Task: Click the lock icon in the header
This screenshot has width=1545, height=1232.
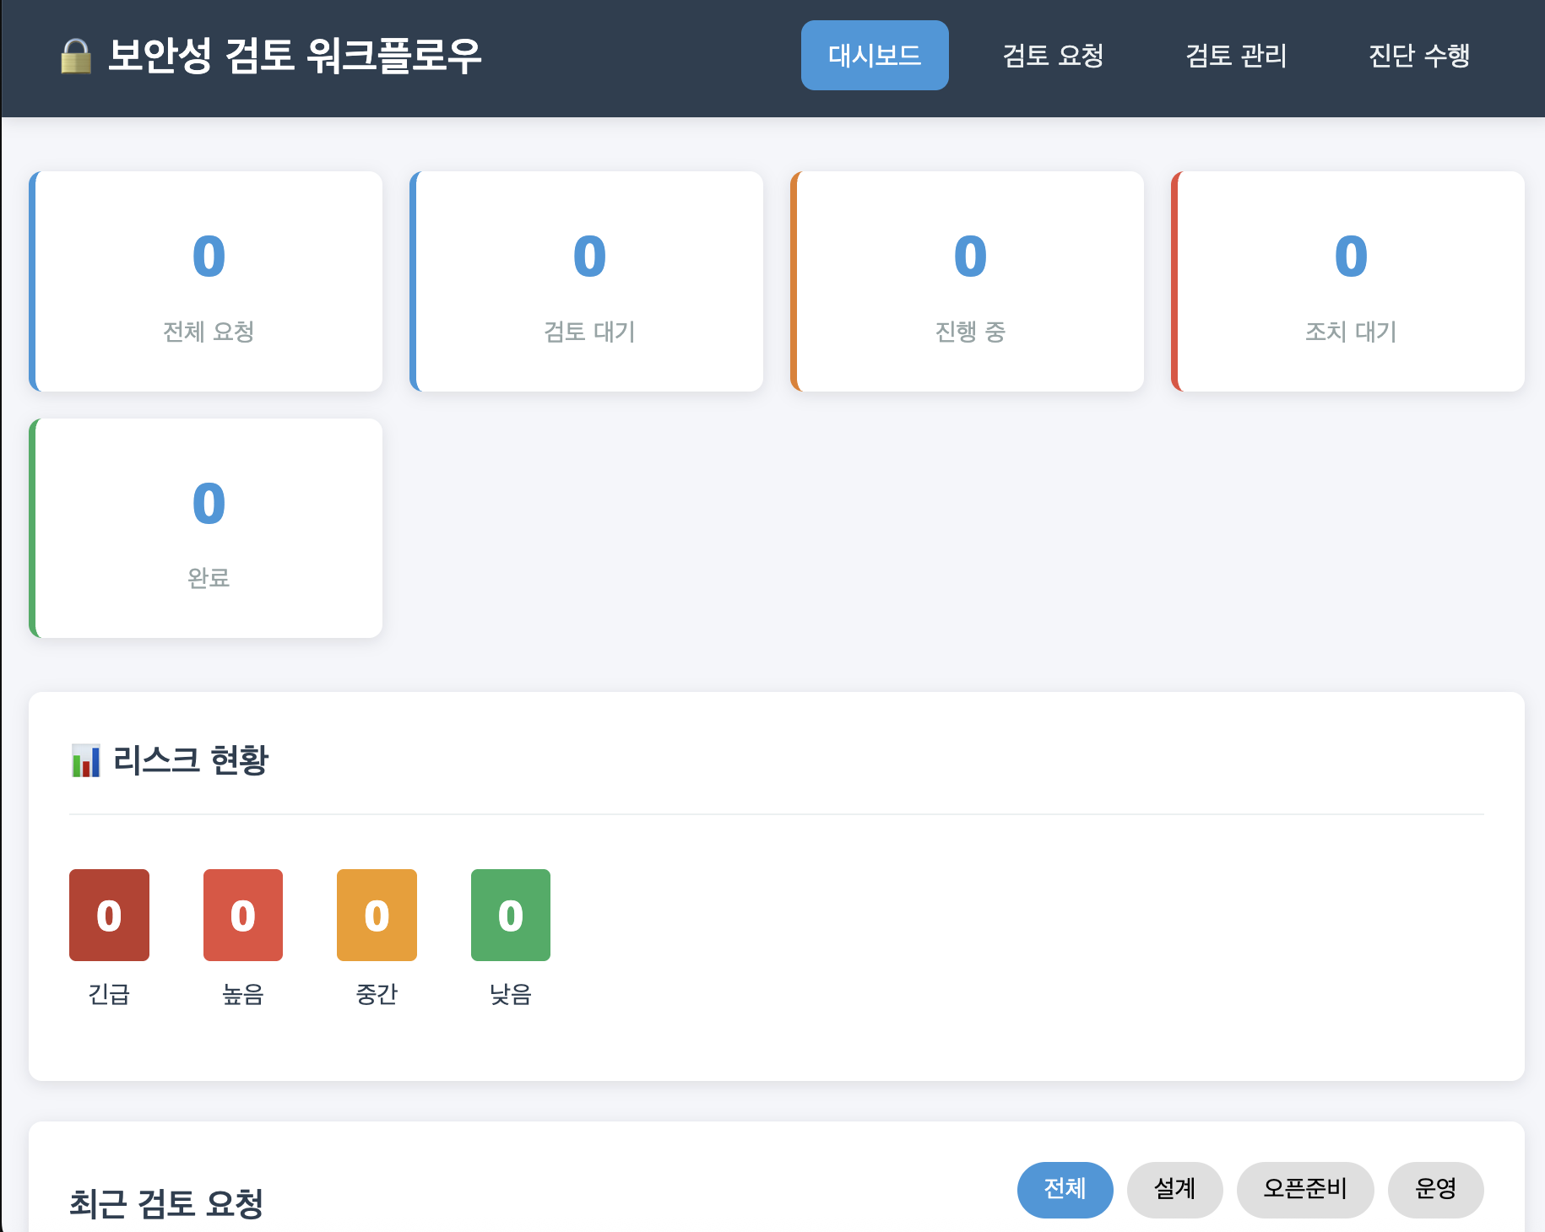Action: [76, 57]
